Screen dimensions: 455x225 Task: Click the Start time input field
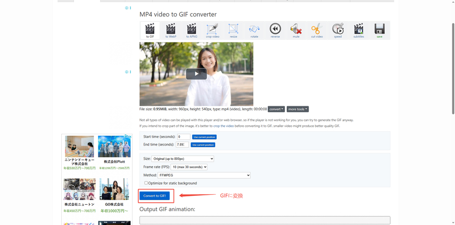click(184, 137)
